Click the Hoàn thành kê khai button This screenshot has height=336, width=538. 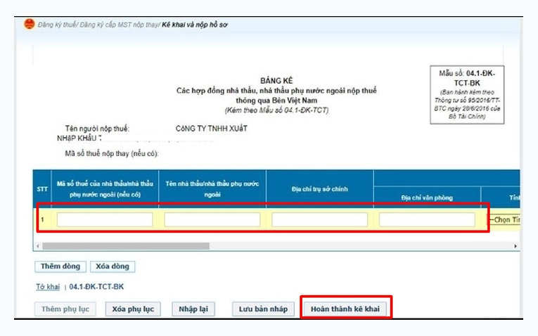click(345, 309)
